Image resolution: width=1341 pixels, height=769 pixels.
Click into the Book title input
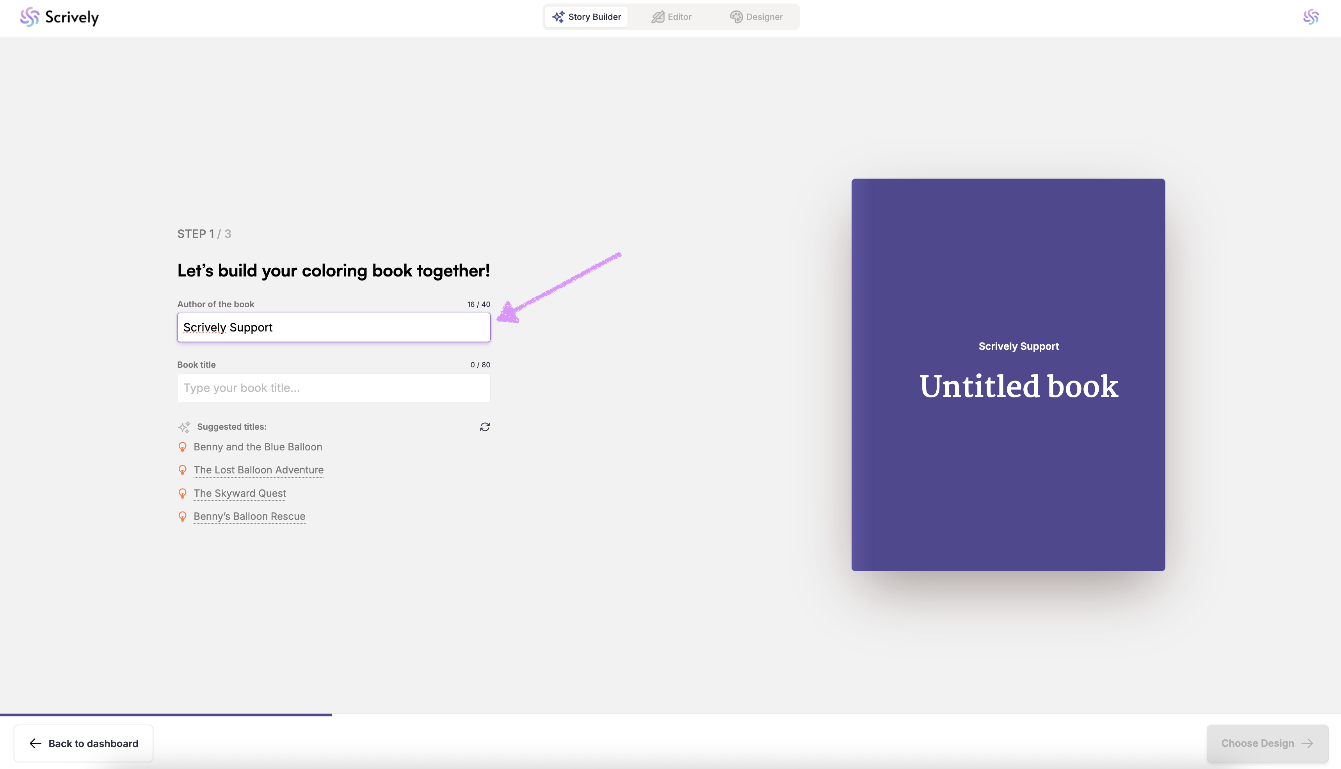tap(334, 388)
